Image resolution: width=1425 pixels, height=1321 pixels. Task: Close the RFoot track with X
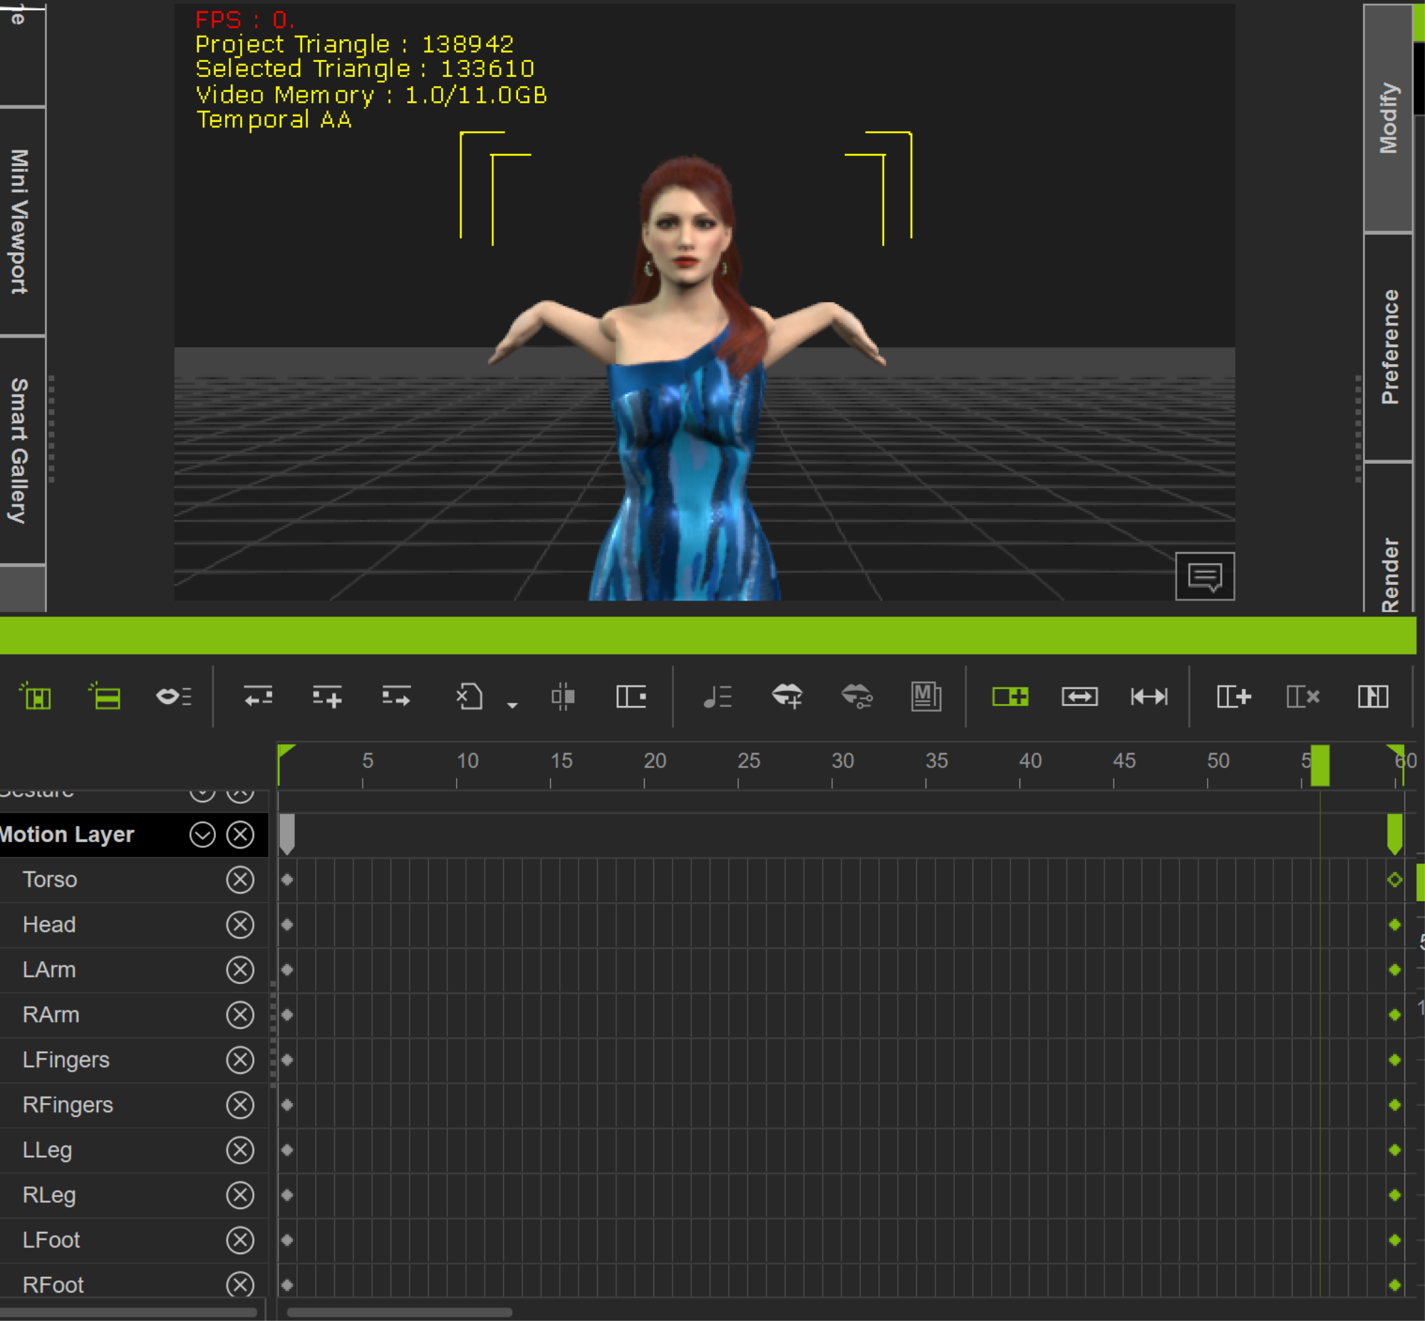(x=240, y=1285)
